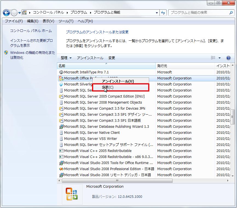Expand the address bar history dropdown
This screenshot has width=237, height=208.
[x=157, y=13]
